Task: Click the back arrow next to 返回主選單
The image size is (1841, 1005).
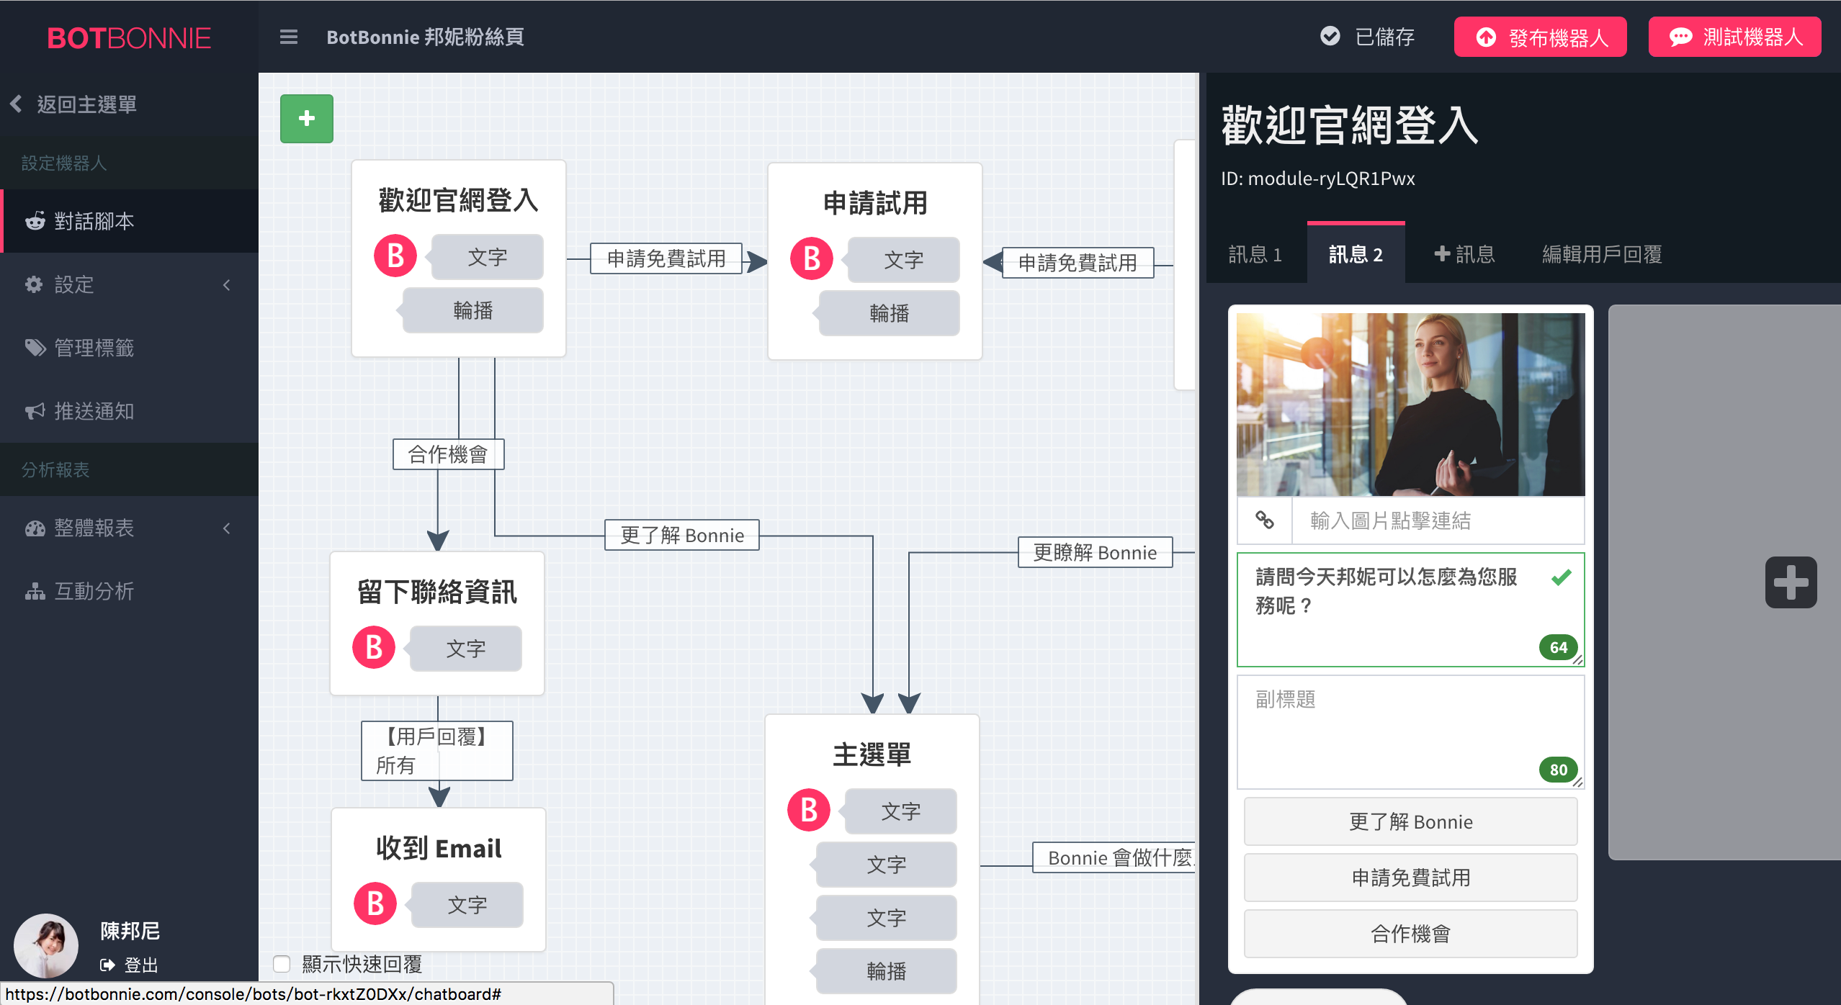Action: (x=16, y=104)
